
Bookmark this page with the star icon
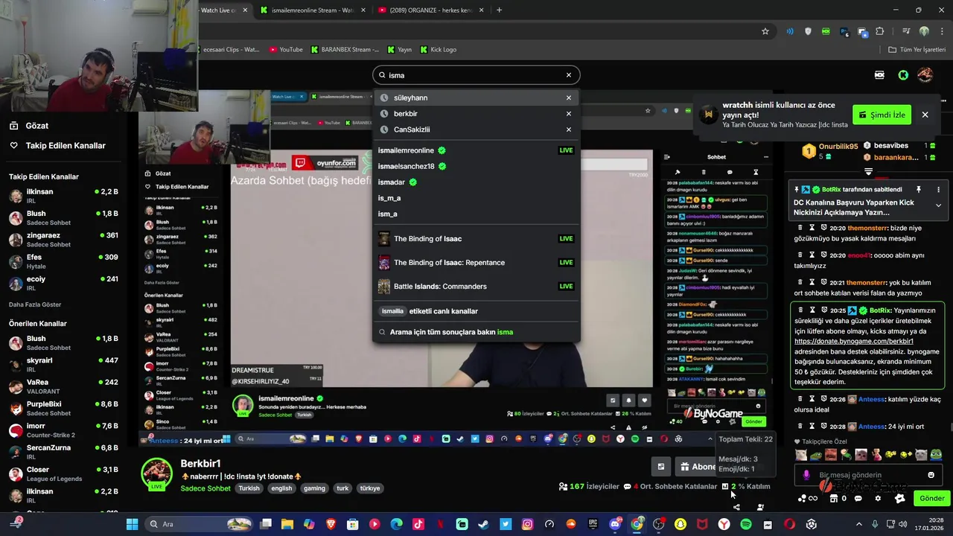tap(765, 31)
